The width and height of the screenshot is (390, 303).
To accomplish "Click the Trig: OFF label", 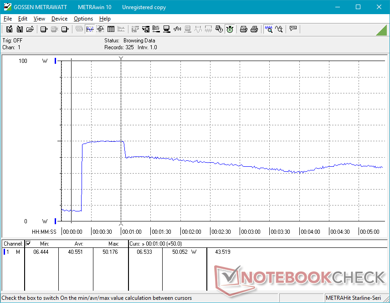I will pyautogui.click(x=12, y=41).
